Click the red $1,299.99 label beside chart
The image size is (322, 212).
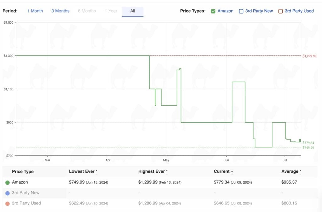(309, 56)
